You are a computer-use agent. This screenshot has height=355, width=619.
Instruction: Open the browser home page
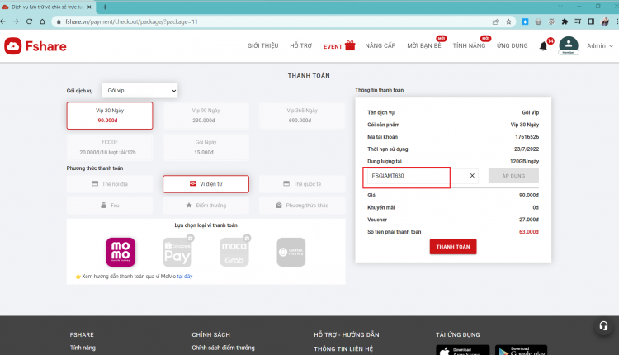click(42, 21)
